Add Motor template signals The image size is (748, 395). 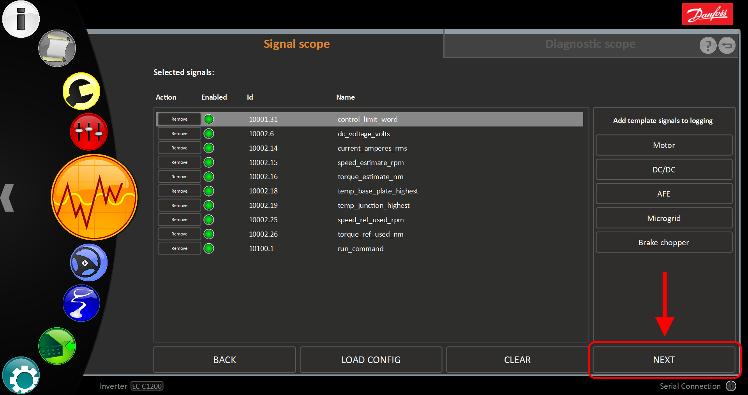pyautogui.click(x=664, y=145)
